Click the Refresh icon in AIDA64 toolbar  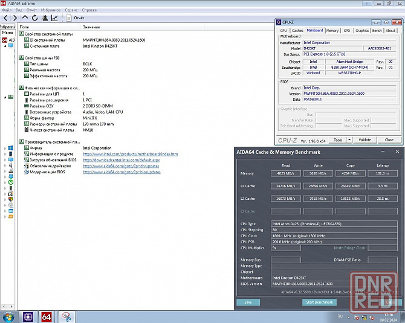point(34,18)
